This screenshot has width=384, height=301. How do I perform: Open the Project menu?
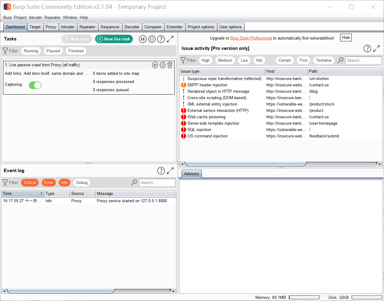click(x=20, y=17)
